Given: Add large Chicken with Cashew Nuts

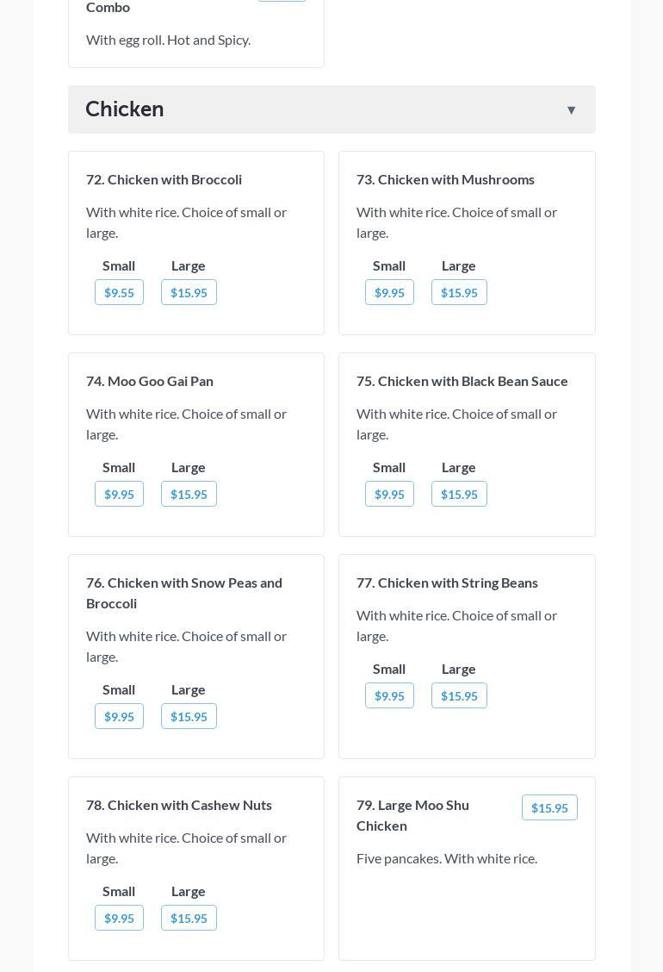Looking at the screenshot, I should 189,918.
